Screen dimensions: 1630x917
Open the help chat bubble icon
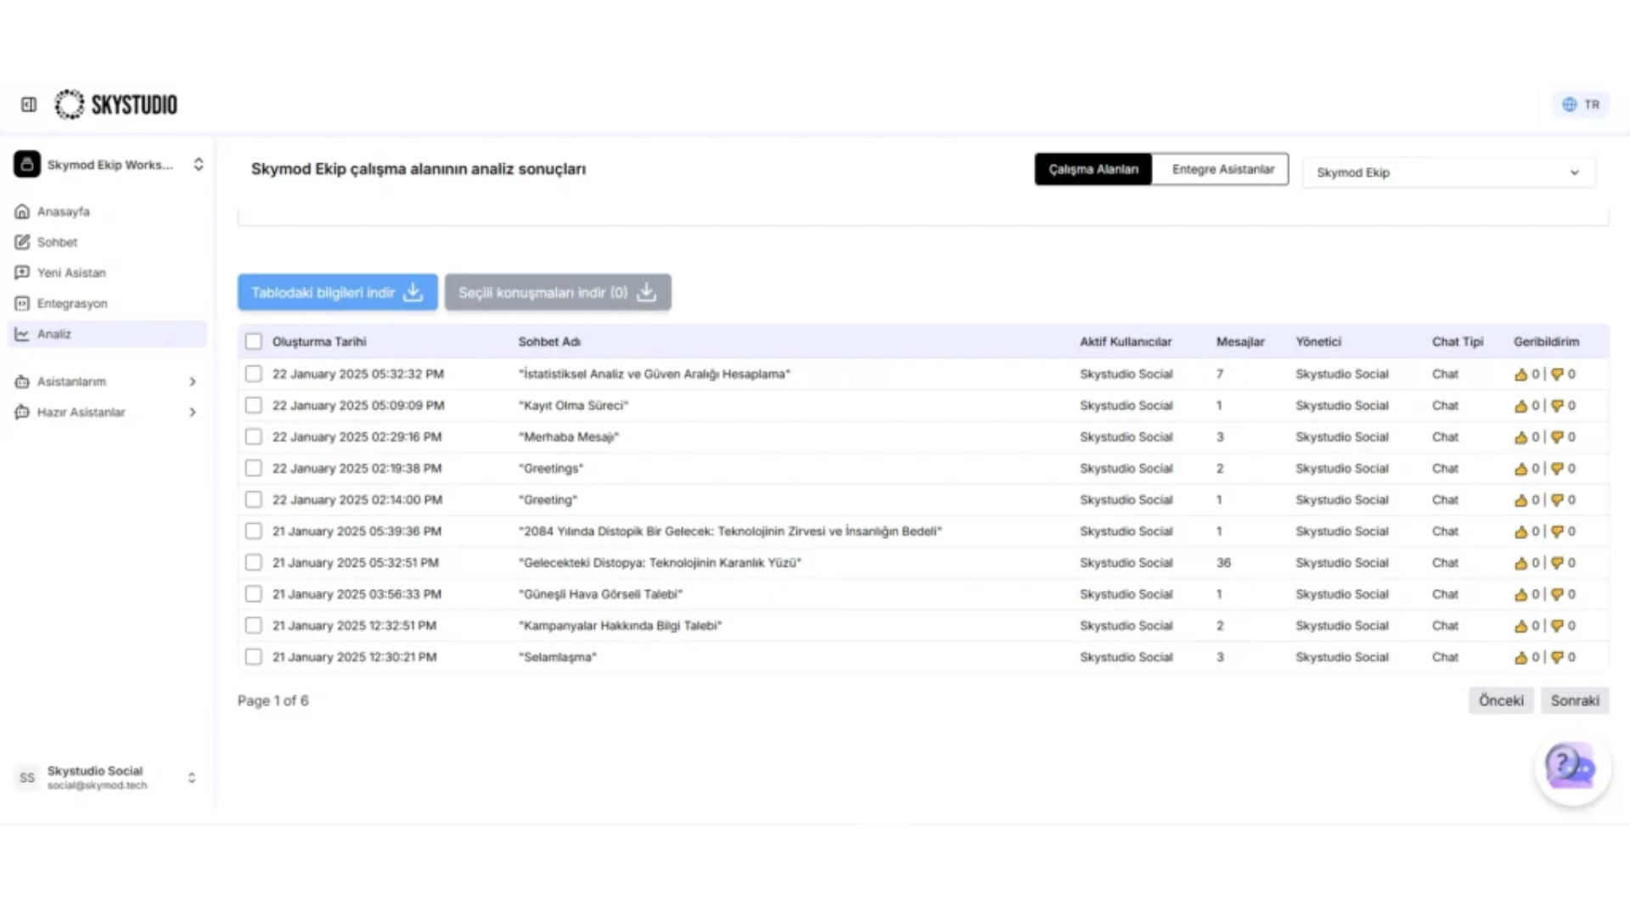1571,768
